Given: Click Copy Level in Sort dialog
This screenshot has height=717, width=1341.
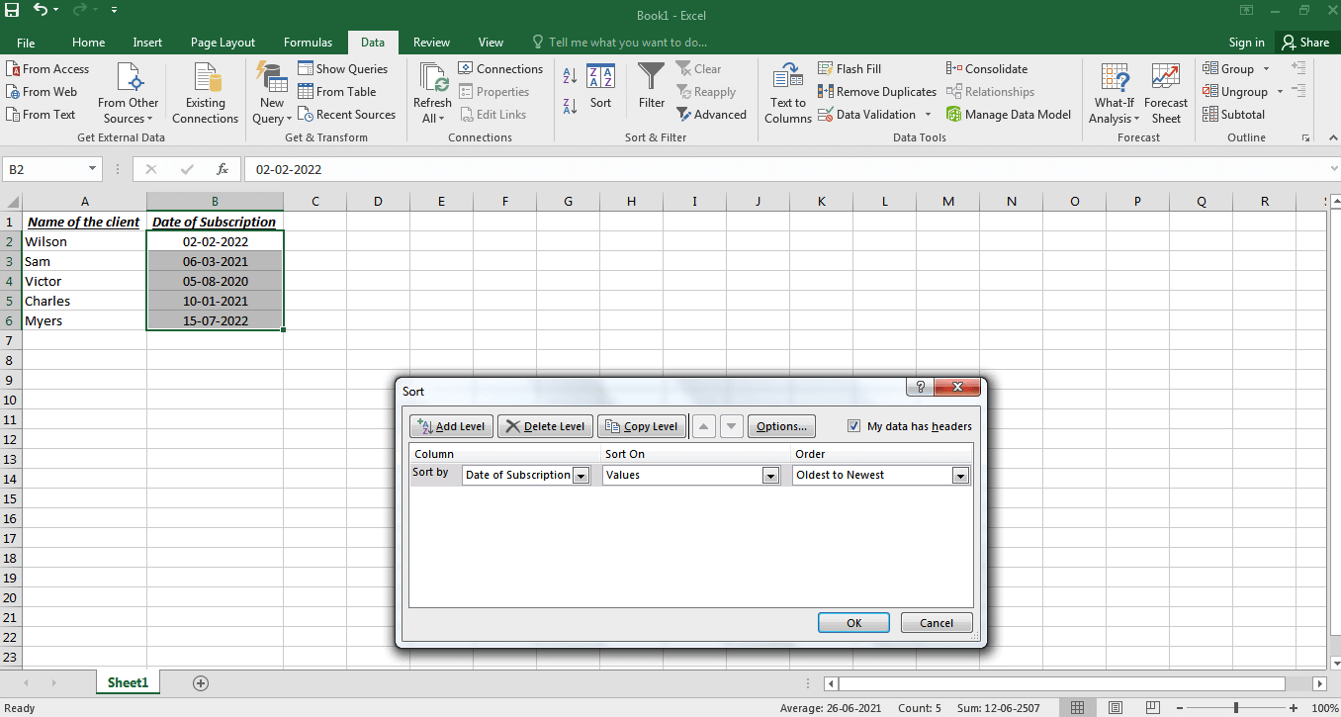Looking at the screenshot, I should 642,426.
